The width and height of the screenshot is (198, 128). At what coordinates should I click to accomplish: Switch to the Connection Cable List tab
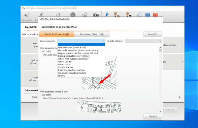[x=92, y=34]
